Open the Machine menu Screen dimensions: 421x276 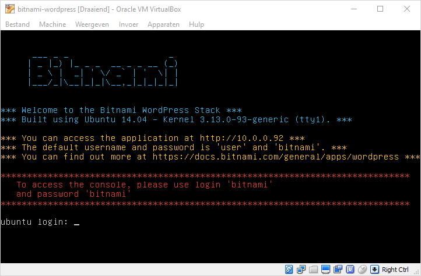tap(52, 24)
